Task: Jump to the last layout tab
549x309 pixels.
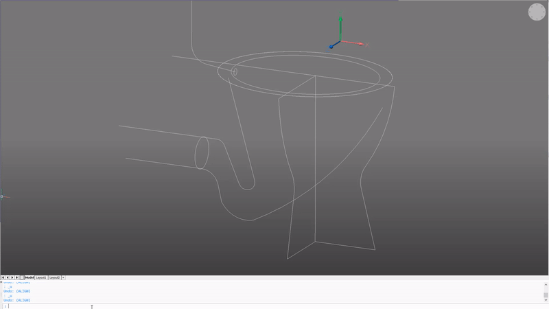Action: coord(16,277)
